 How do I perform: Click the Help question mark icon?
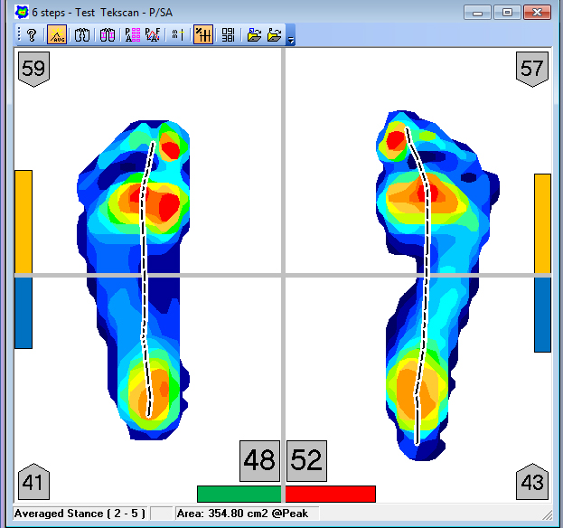click(31, 35)
